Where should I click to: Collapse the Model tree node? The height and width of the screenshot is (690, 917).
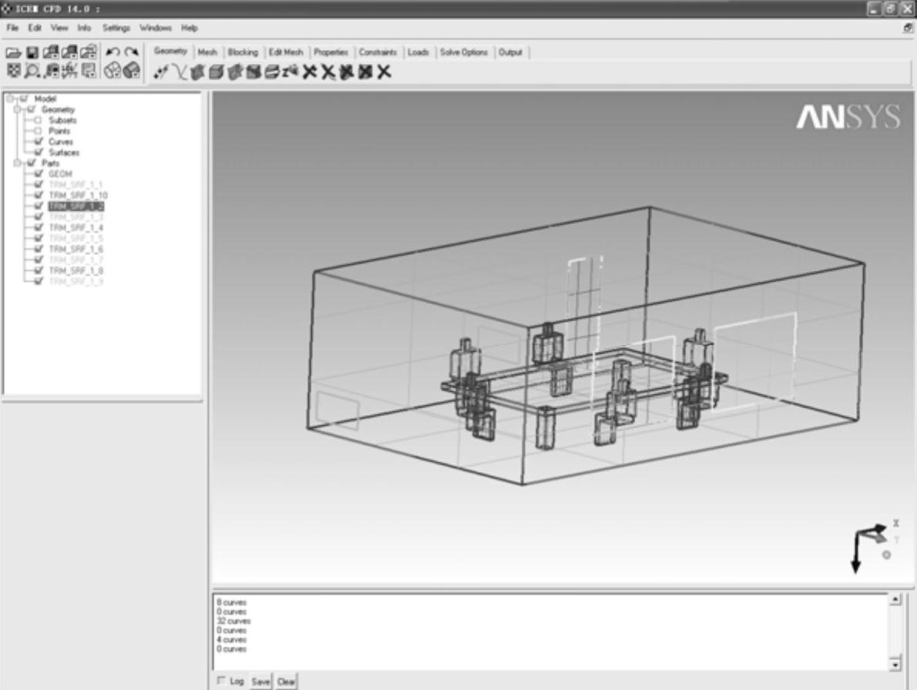pyautogui.click(x=9, y=99)
